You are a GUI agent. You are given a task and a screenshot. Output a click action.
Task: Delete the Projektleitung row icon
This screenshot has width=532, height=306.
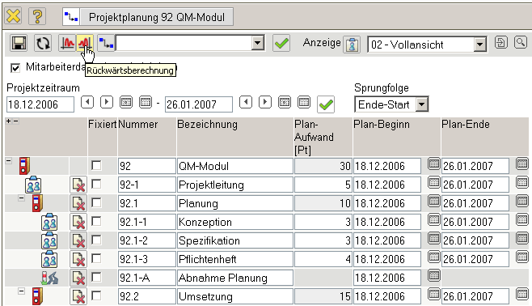(x=78, y=185)
